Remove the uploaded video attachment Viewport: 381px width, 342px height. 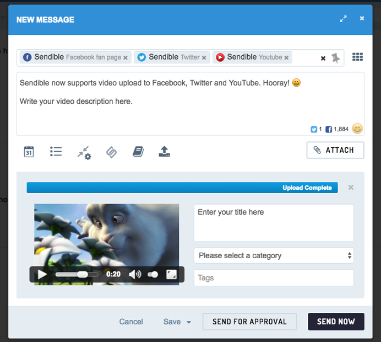[x=351, y=187]
